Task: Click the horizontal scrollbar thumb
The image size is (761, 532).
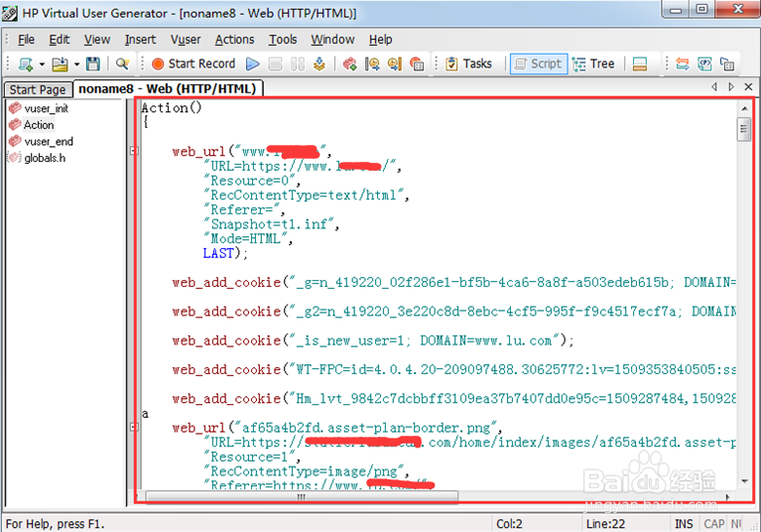Action: [x=302, y=496]
